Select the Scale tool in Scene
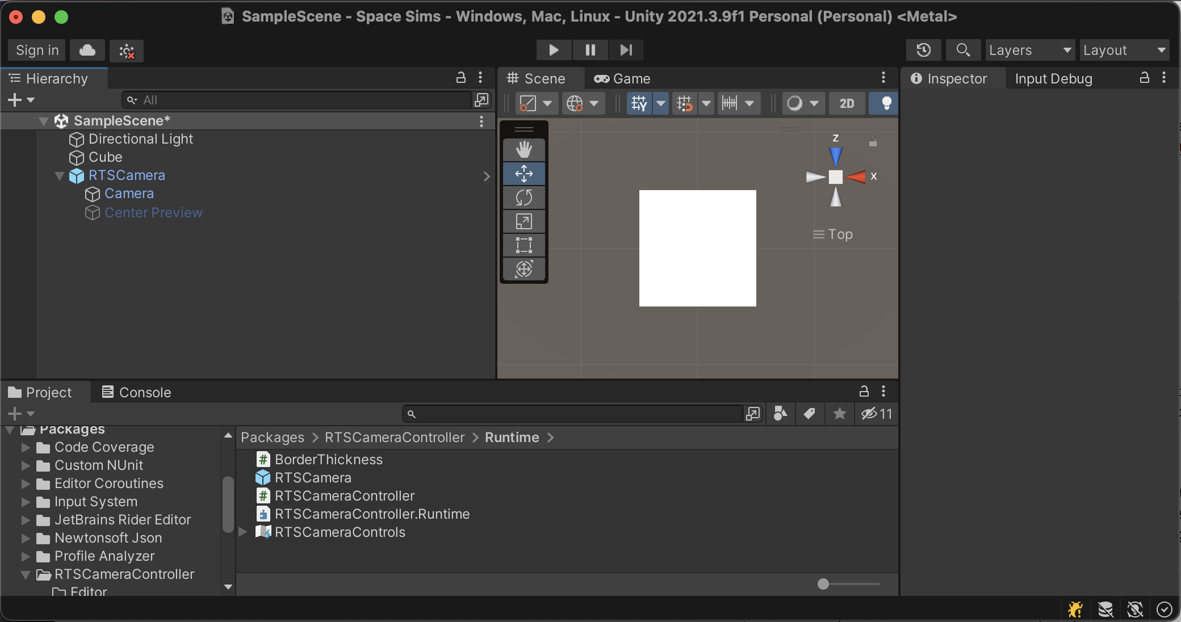The image size is (1181, 622). tap(524, 221)
